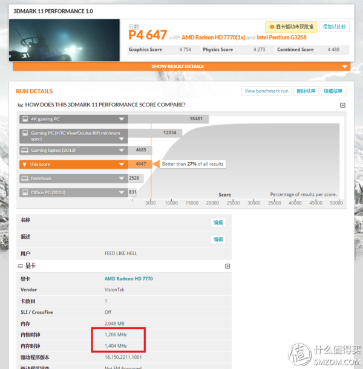Click the monitor icon for Gaming PC HTC Vive
Image resolution: width=363 pixels, height=369 pixels.
(25, 133)
